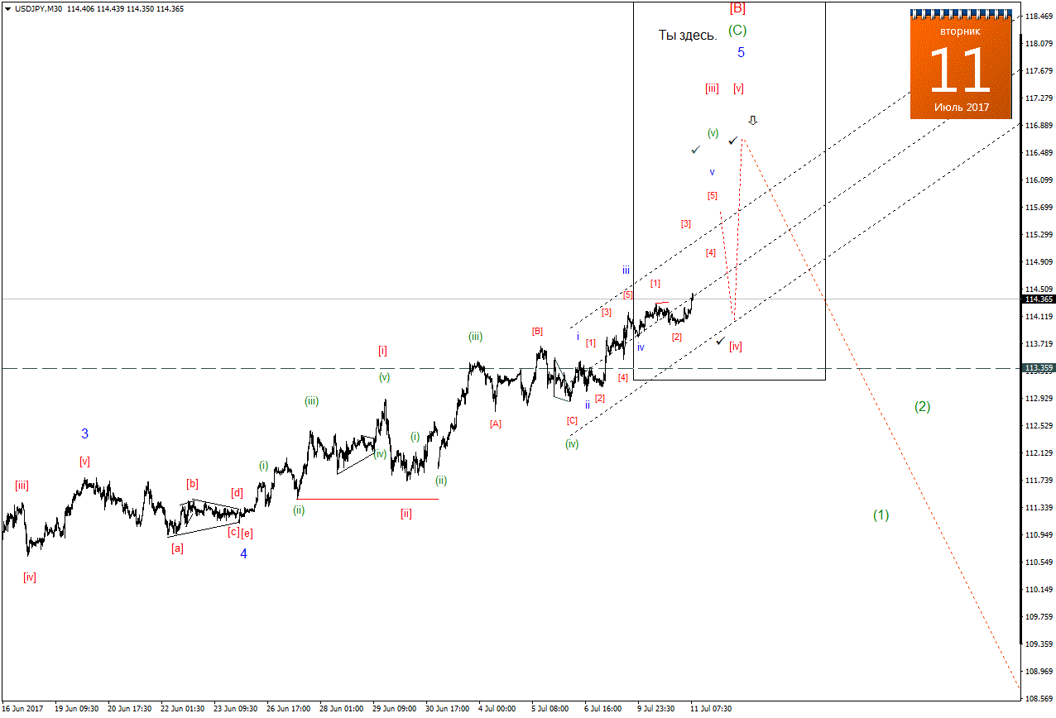The height and width of the screenshot is (718, 1056).
Task: Click the red [a] triangle label
Action: click(x=177, y=548)
